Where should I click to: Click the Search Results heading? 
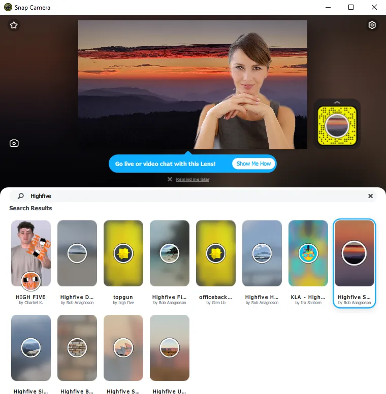click(30, 208)
